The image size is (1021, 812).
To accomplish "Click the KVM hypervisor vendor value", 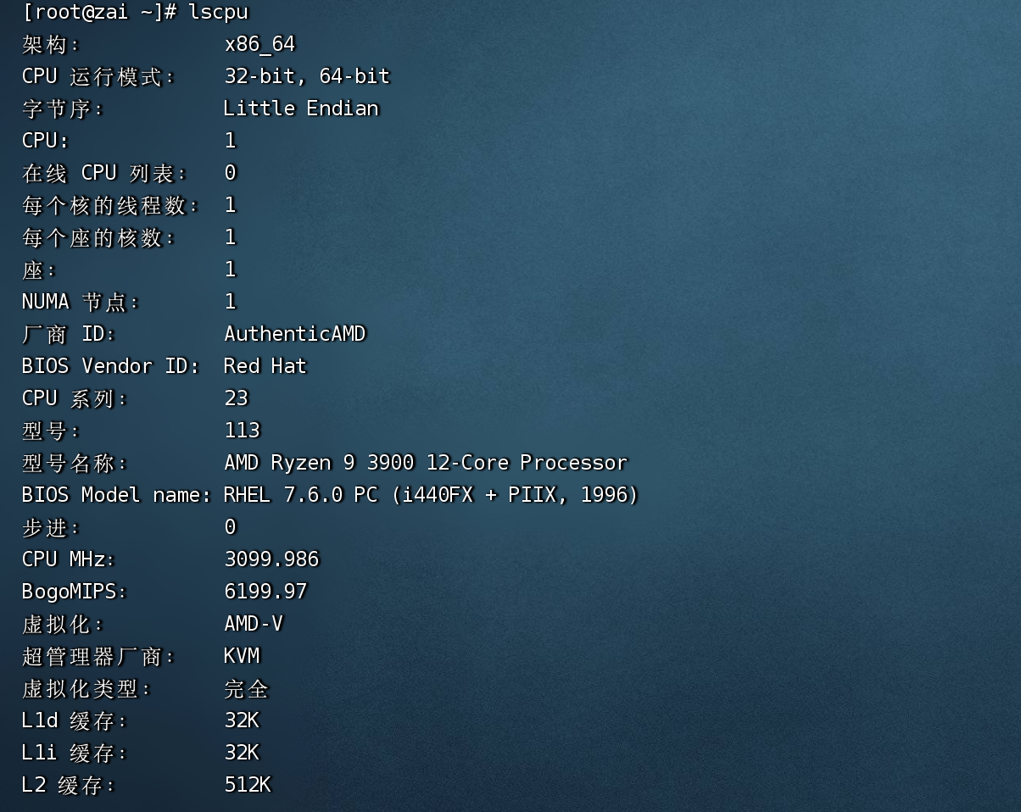I will coord(242,656).
